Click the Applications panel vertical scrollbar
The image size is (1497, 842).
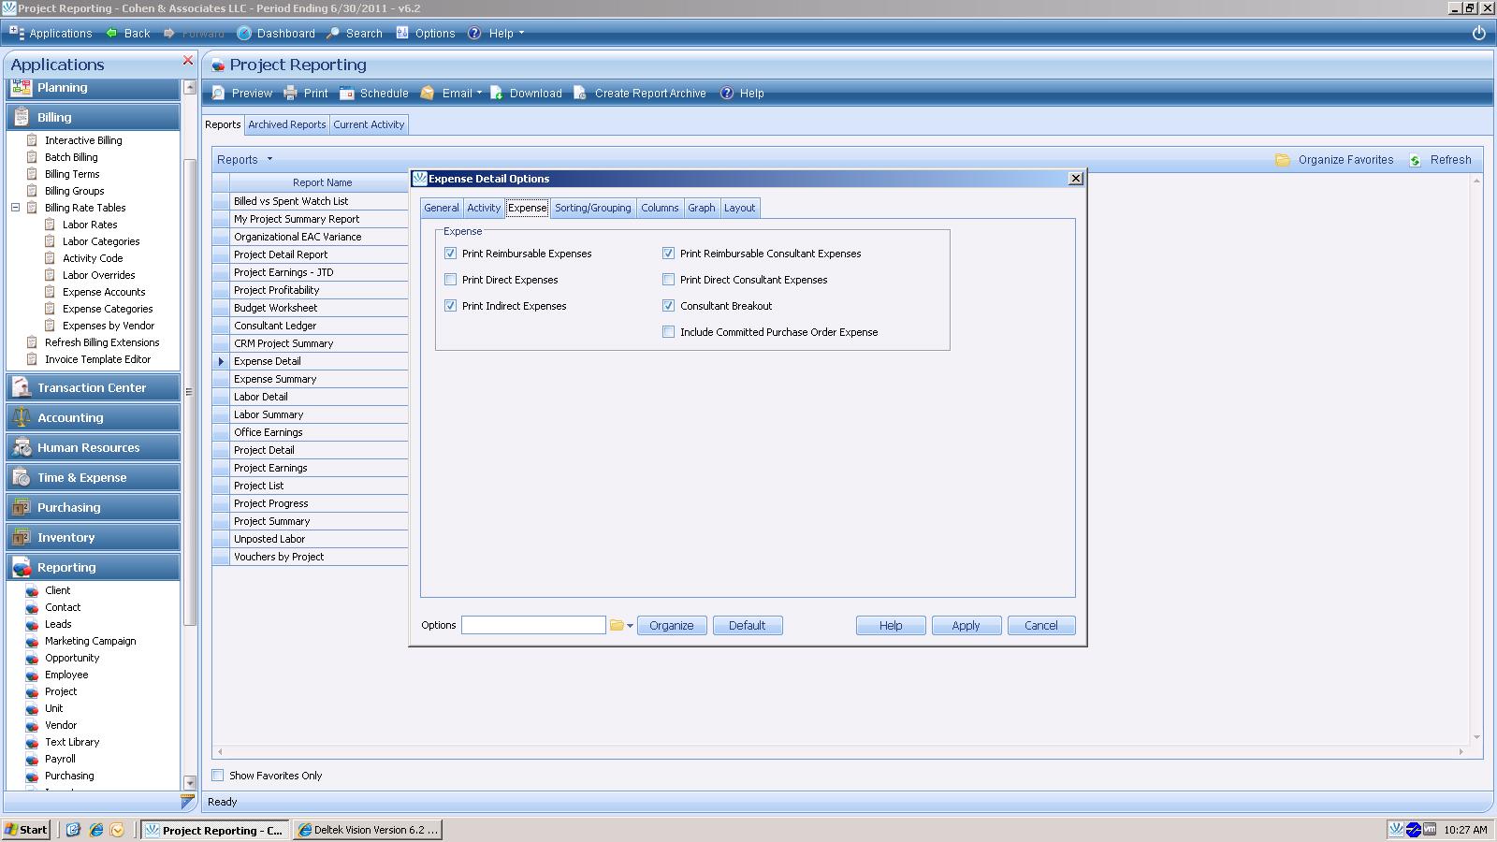[190, 393]
